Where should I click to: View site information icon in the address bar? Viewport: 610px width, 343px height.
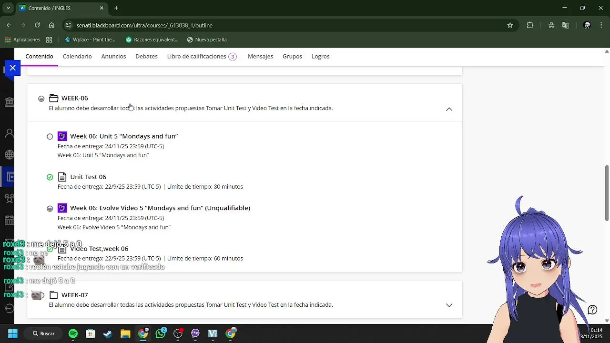pyautogui.click(x=69, y=25)
